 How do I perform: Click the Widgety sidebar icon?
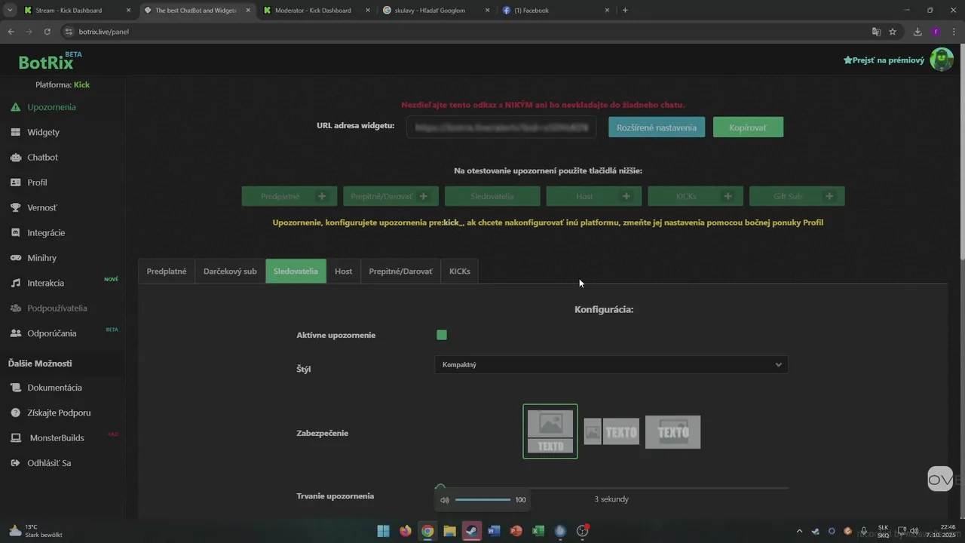click(x=15, y=132)
